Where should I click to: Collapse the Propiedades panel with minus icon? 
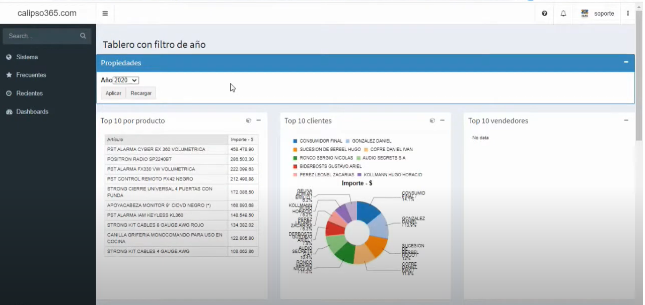click(x=626, y=62)
